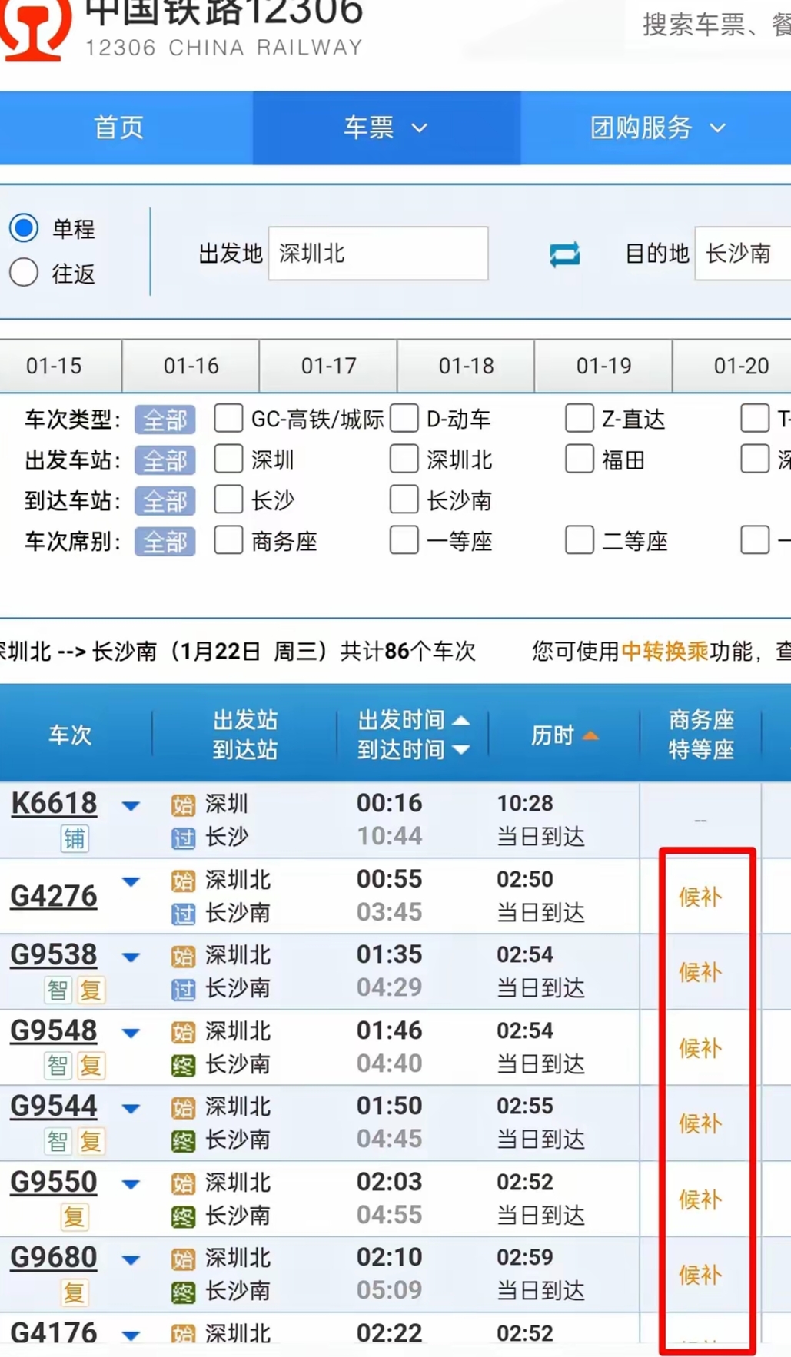Select the 01-19 date tab
Viewport: 791px width, 1357px height.
tap(603, 366)
